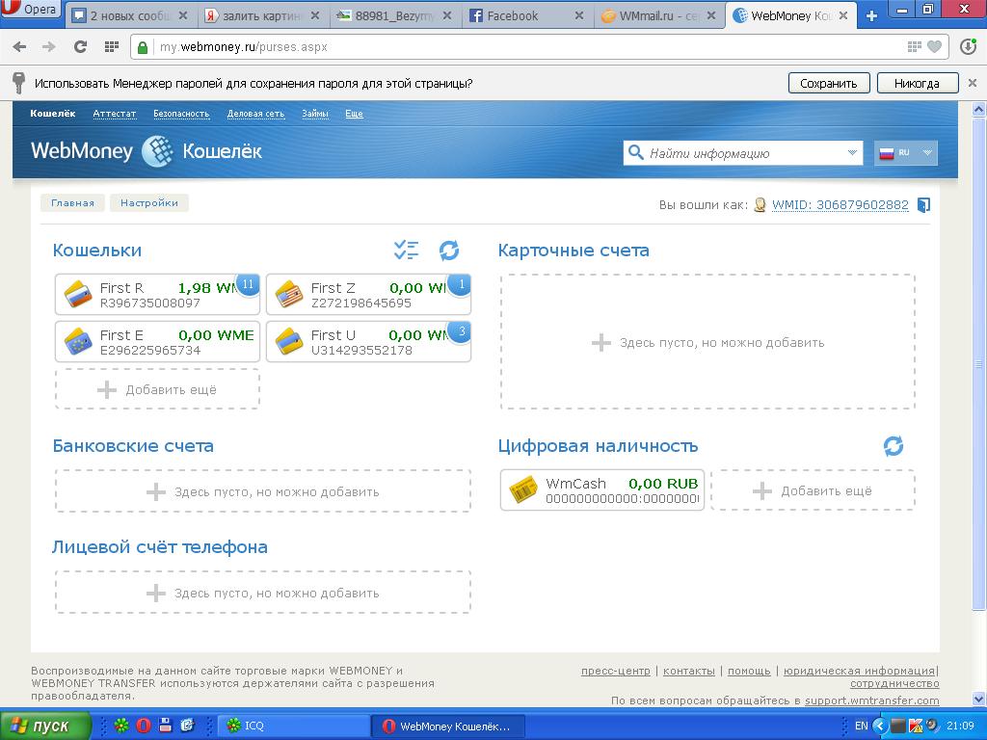Viewport: 987px width, 740px height.
Task: Click the Opera icon in quick launch
Action: (143, 726)
